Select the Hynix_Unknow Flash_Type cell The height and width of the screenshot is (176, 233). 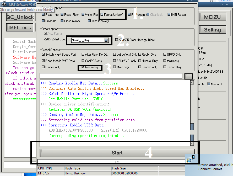point(88,173)
